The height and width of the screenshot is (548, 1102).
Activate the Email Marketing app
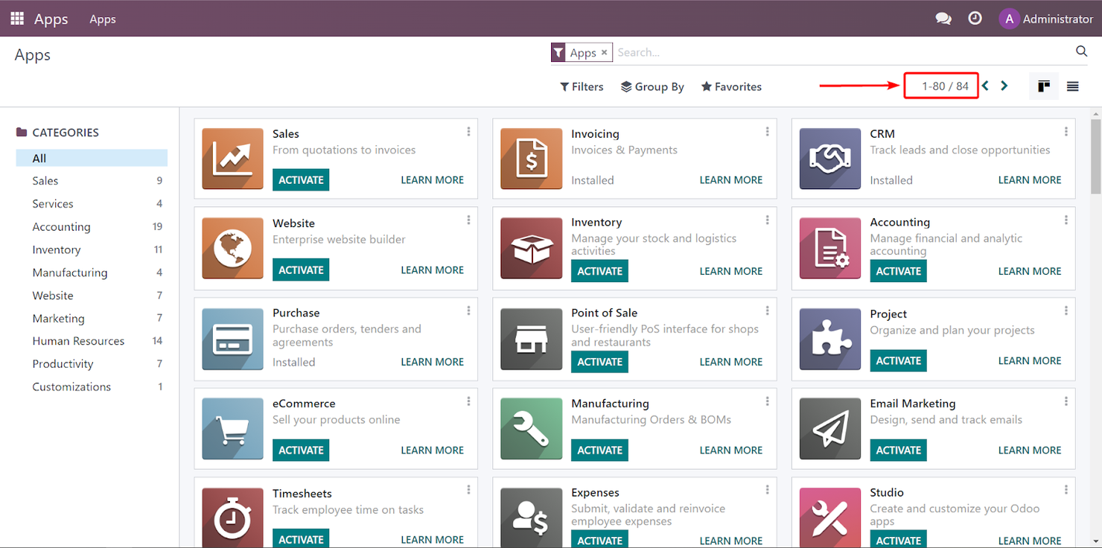coord(898,450)
